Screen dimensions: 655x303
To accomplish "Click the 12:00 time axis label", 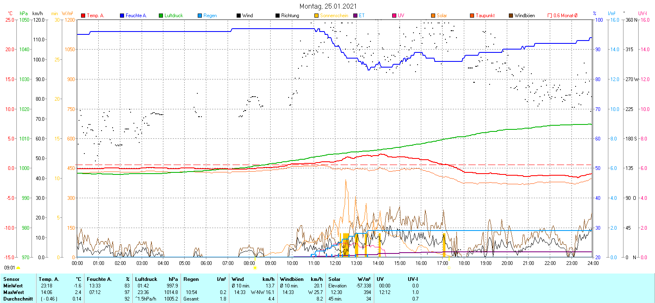I will (335, 263).
